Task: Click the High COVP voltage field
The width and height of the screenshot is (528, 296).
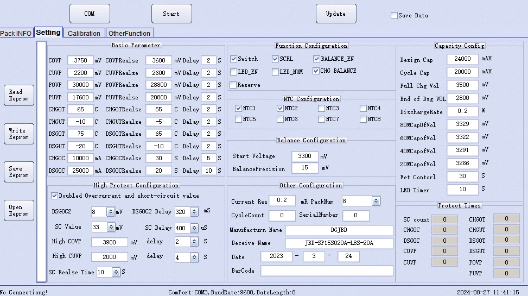Action: click(x=110, y=242)
